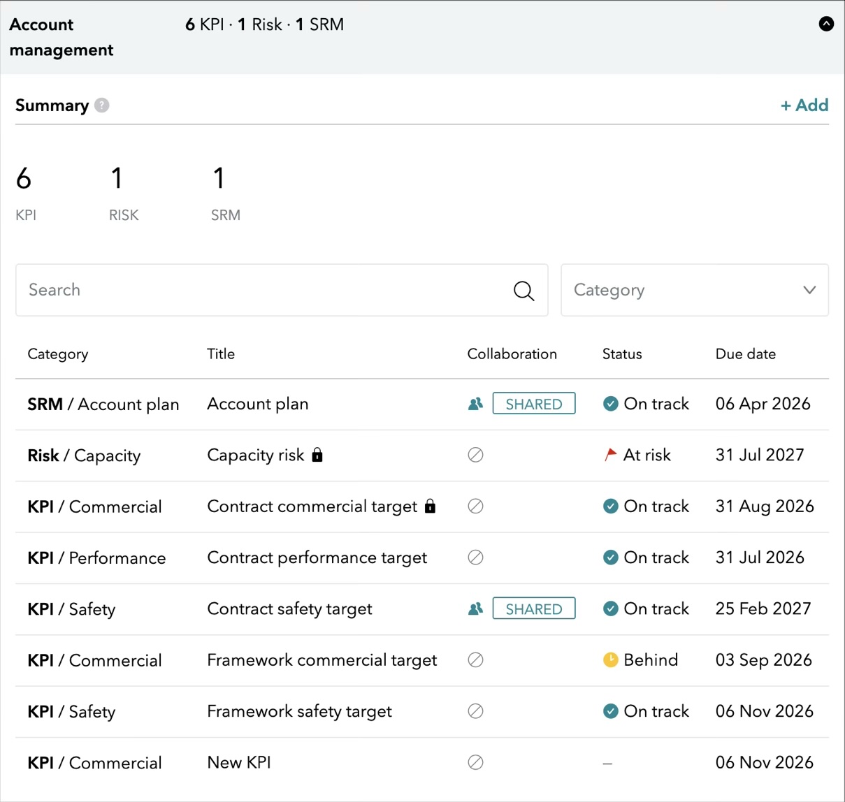The image size is (845, 802).
Task: Click the KPI / Performance category cell
Action: [96, 557]
